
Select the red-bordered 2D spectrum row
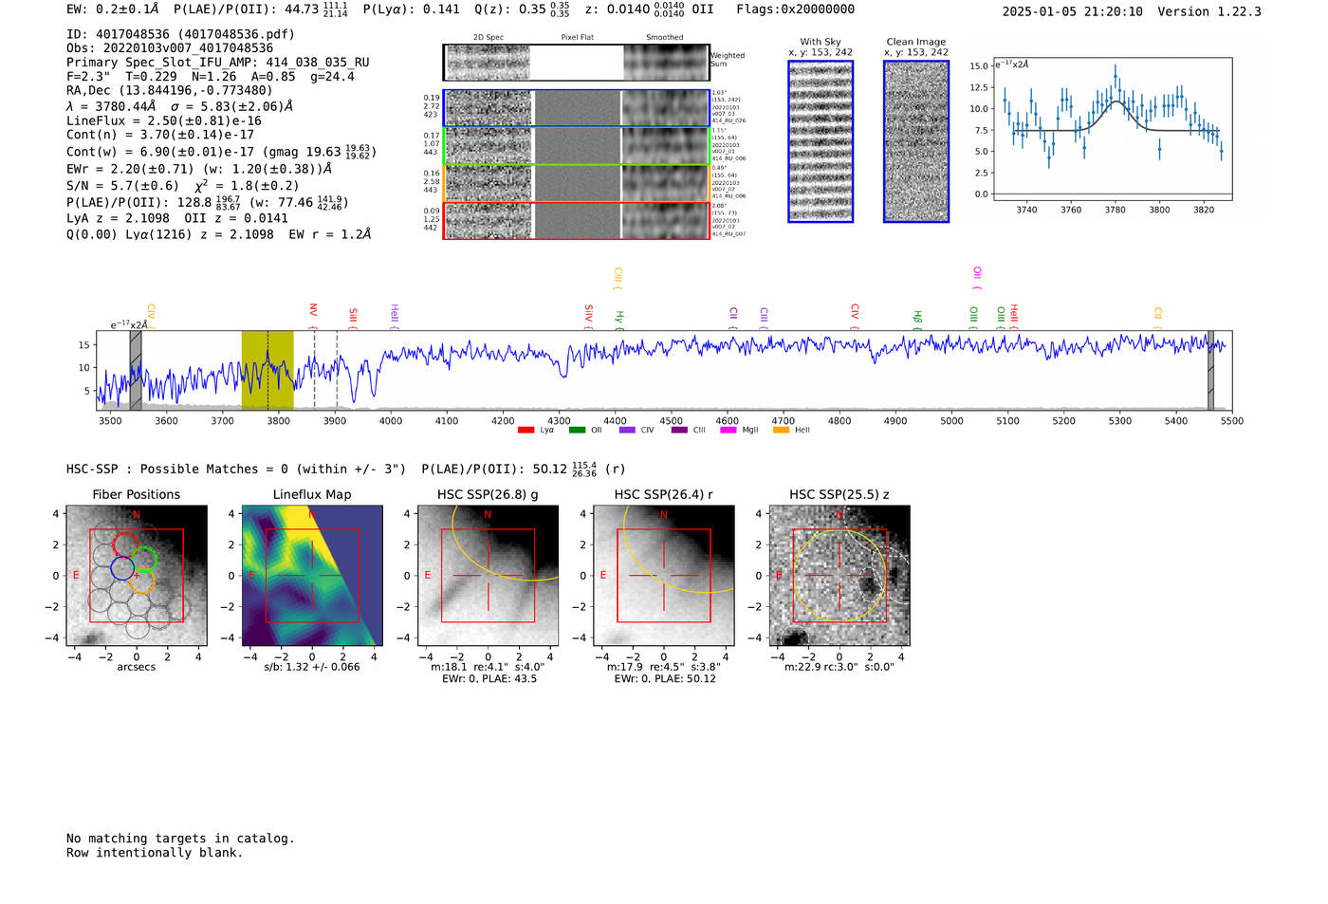(x=577, y=220)
